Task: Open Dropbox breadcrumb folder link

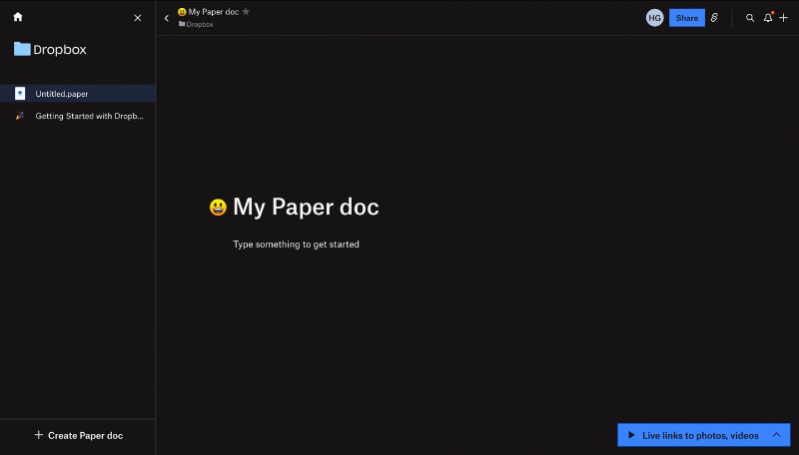Action: [196, 24]
